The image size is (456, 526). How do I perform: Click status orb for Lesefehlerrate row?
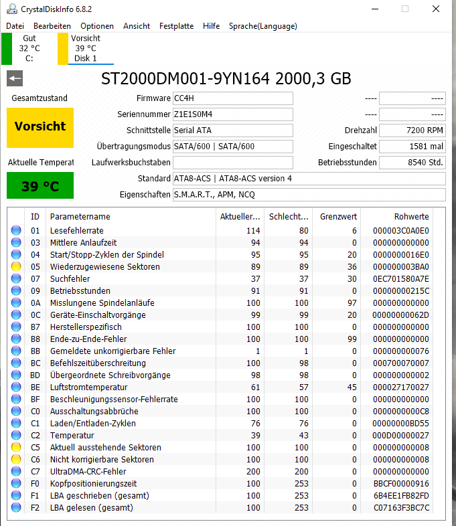[16, 230]
